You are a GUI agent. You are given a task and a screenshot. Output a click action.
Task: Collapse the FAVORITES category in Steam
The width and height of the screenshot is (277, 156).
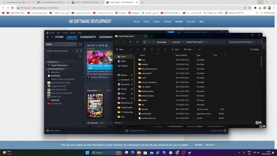(x=46, y=62)
